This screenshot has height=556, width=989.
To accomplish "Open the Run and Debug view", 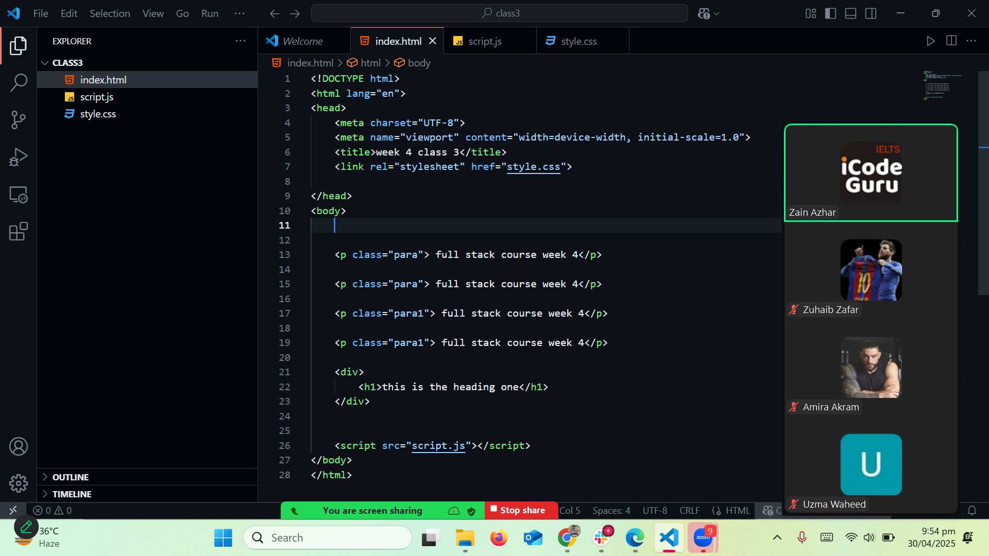I will pos(19,157).
